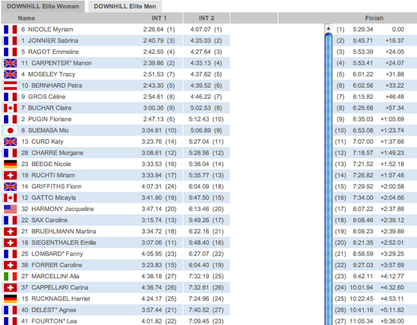417x325 pixels.
Task: Click Swiss flag beside RUCHTI Miriam
Action: 10,175
